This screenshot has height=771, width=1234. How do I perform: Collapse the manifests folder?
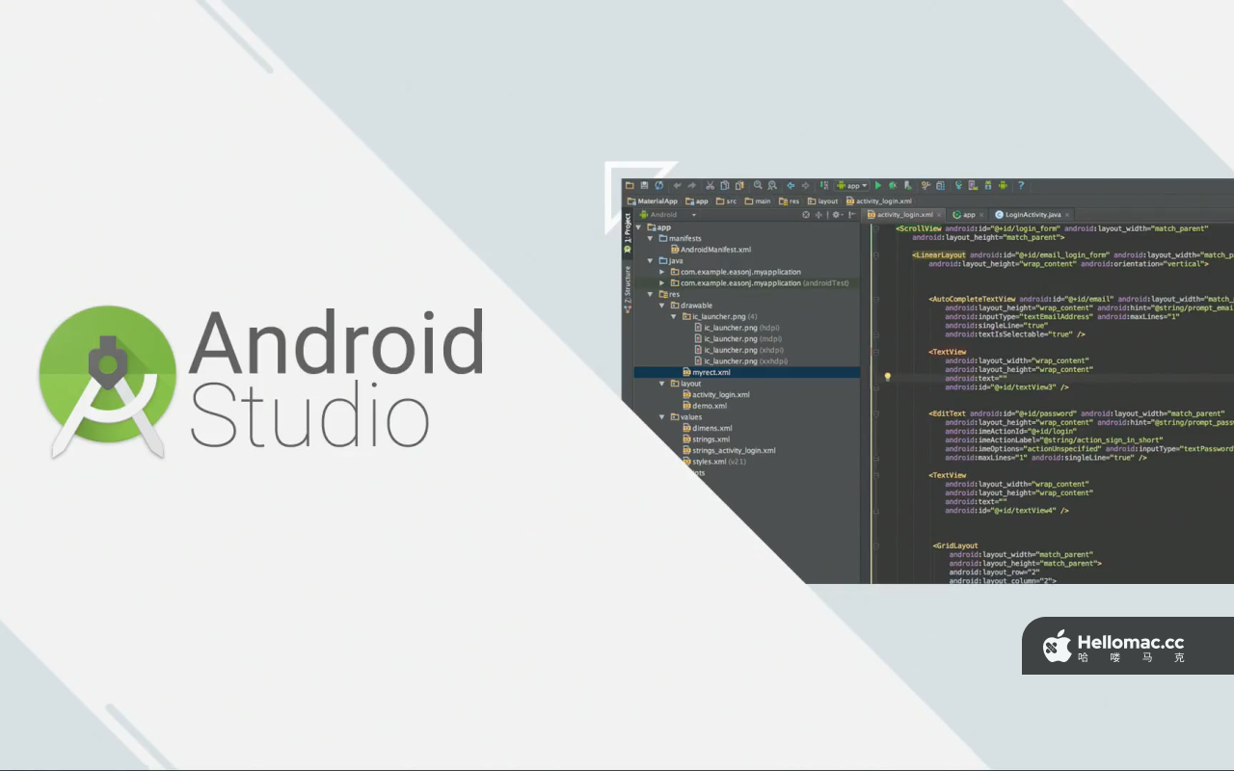(650, 238)
